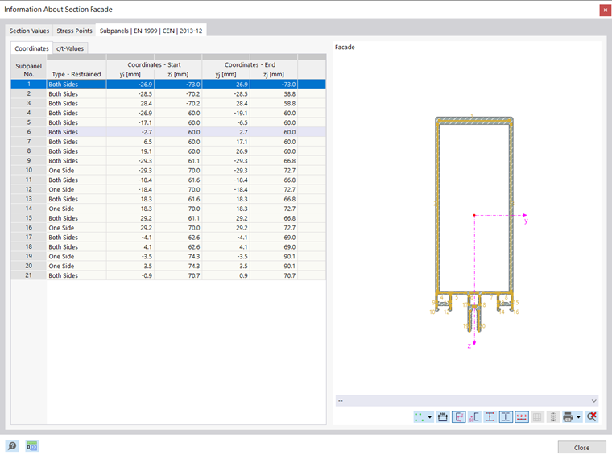Click the numbering 1 2 3 icon
This screenshot has height=459, width=612.
522,417
